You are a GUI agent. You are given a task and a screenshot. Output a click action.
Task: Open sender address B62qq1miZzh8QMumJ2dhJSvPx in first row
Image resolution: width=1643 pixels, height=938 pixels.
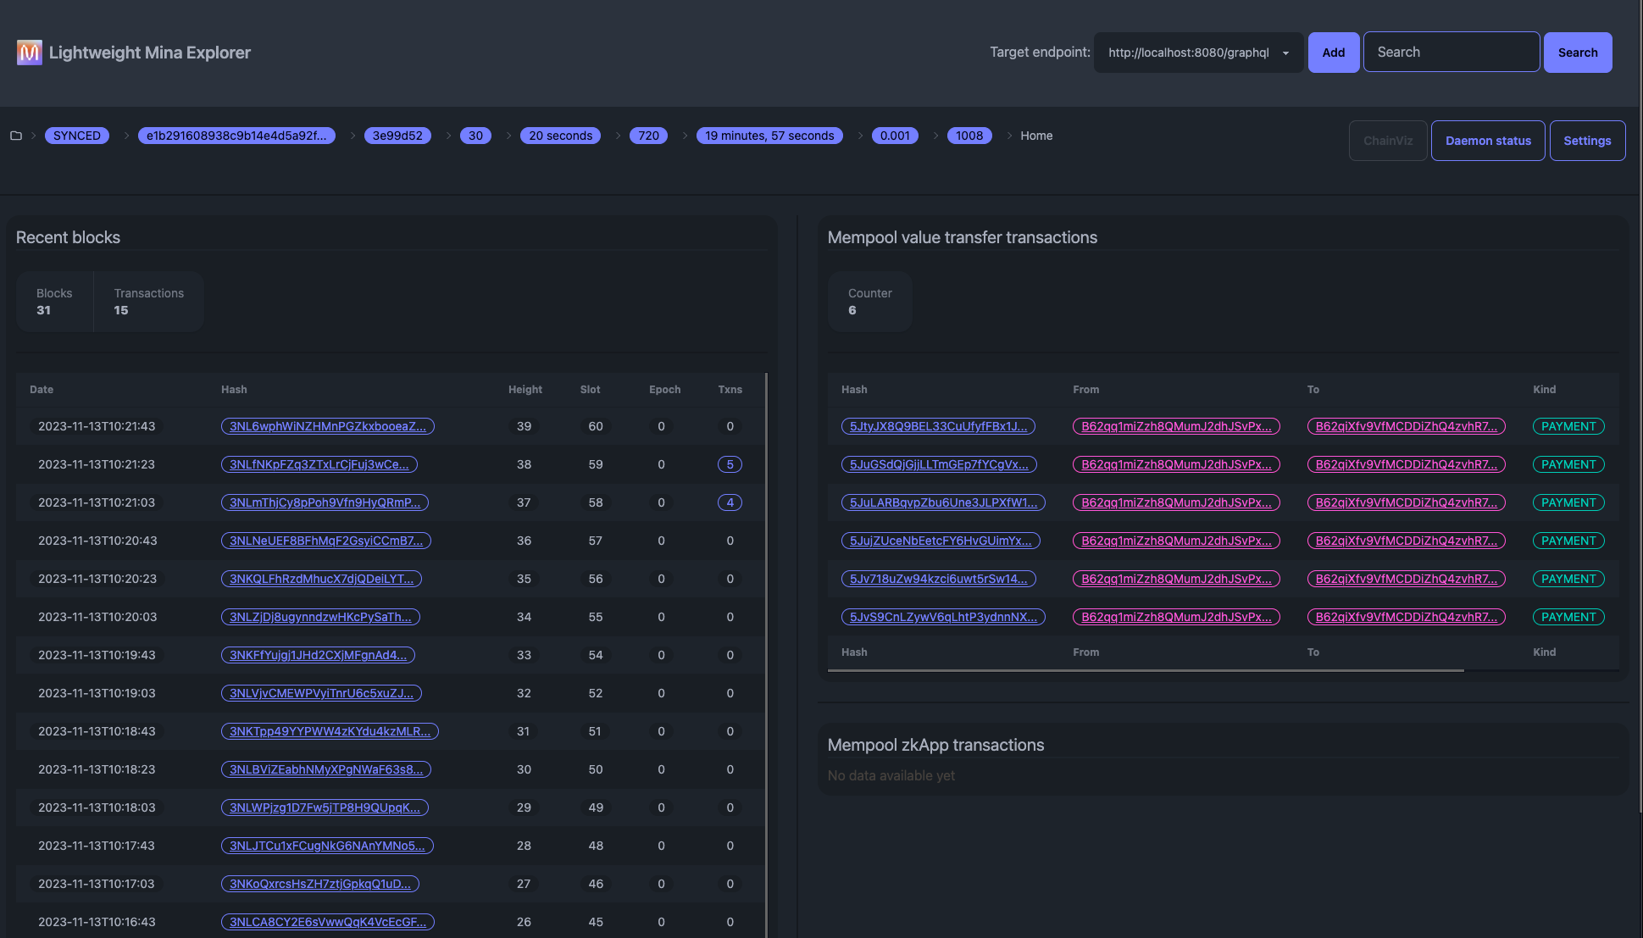[x=1175, y=426]
